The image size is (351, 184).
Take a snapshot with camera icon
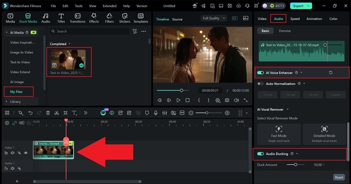[227, 100]
